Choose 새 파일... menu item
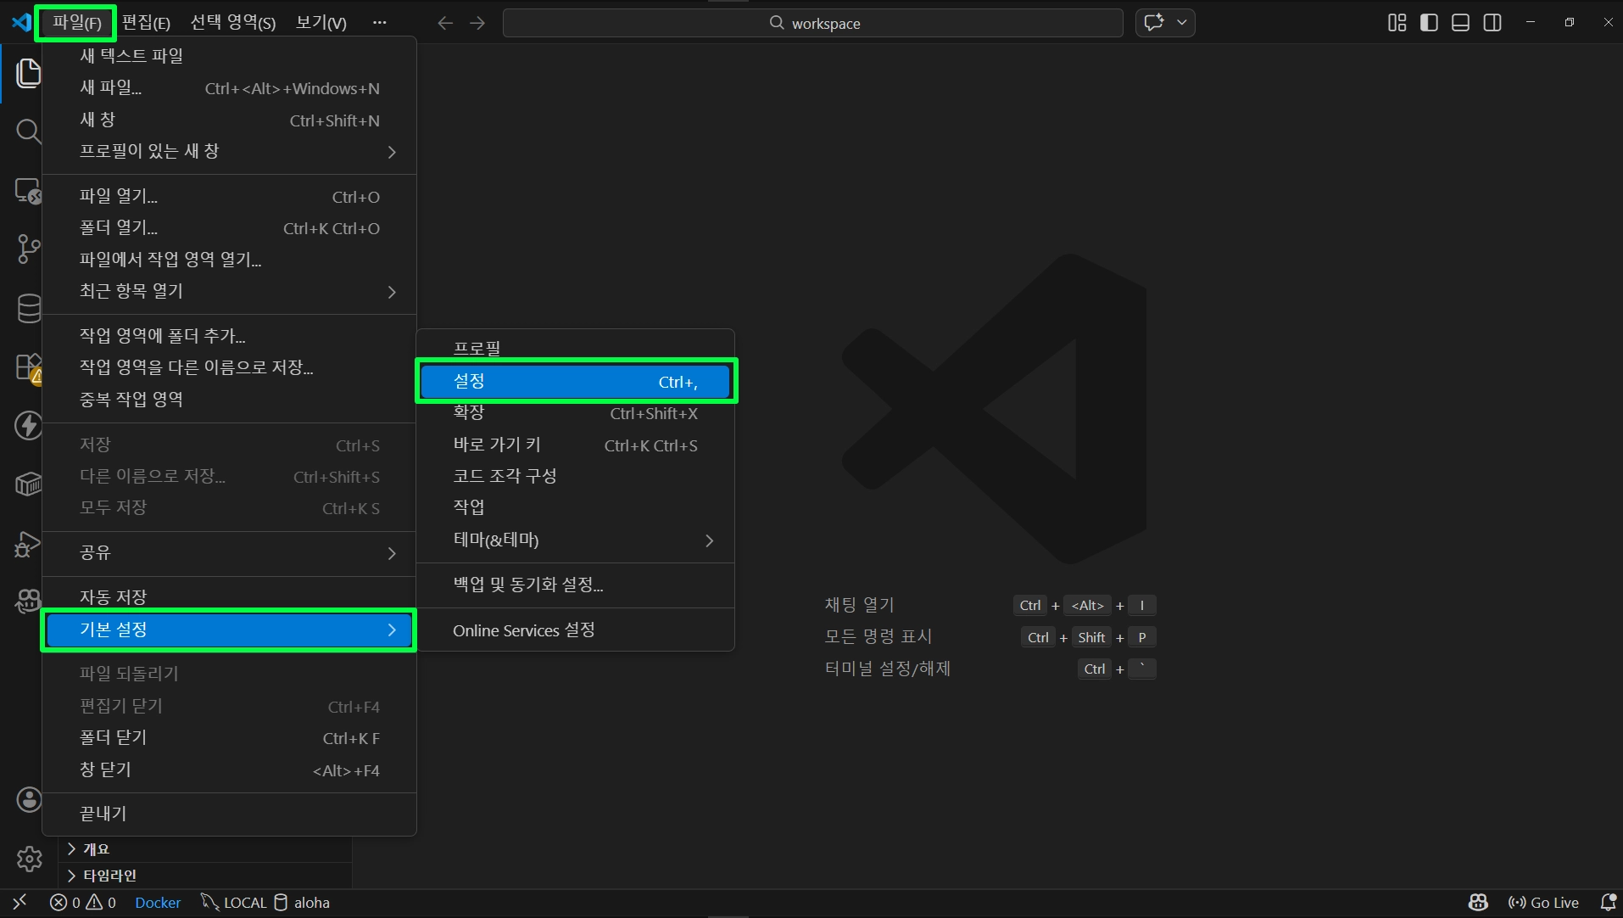This screenshot has height=918, width=1623. 229,88
